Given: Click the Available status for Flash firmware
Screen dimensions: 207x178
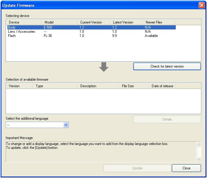Looking at the screenshot, I should point(151,36).
